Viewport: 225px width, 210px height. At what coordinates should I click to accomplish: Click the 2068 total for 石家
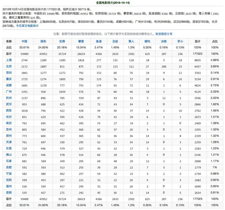click(x=197, y=161)
